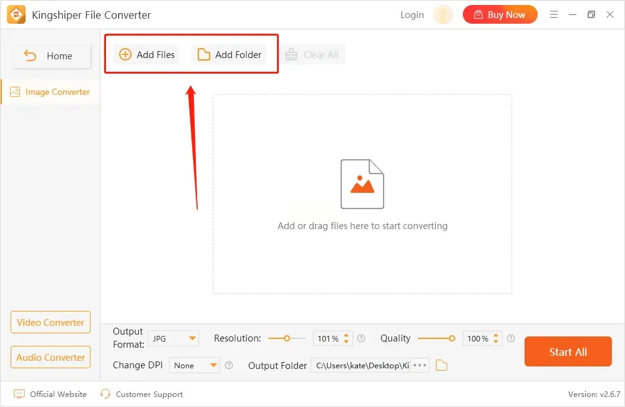
Task: Click the Resolution slider handle
Action: click(286, 338)
